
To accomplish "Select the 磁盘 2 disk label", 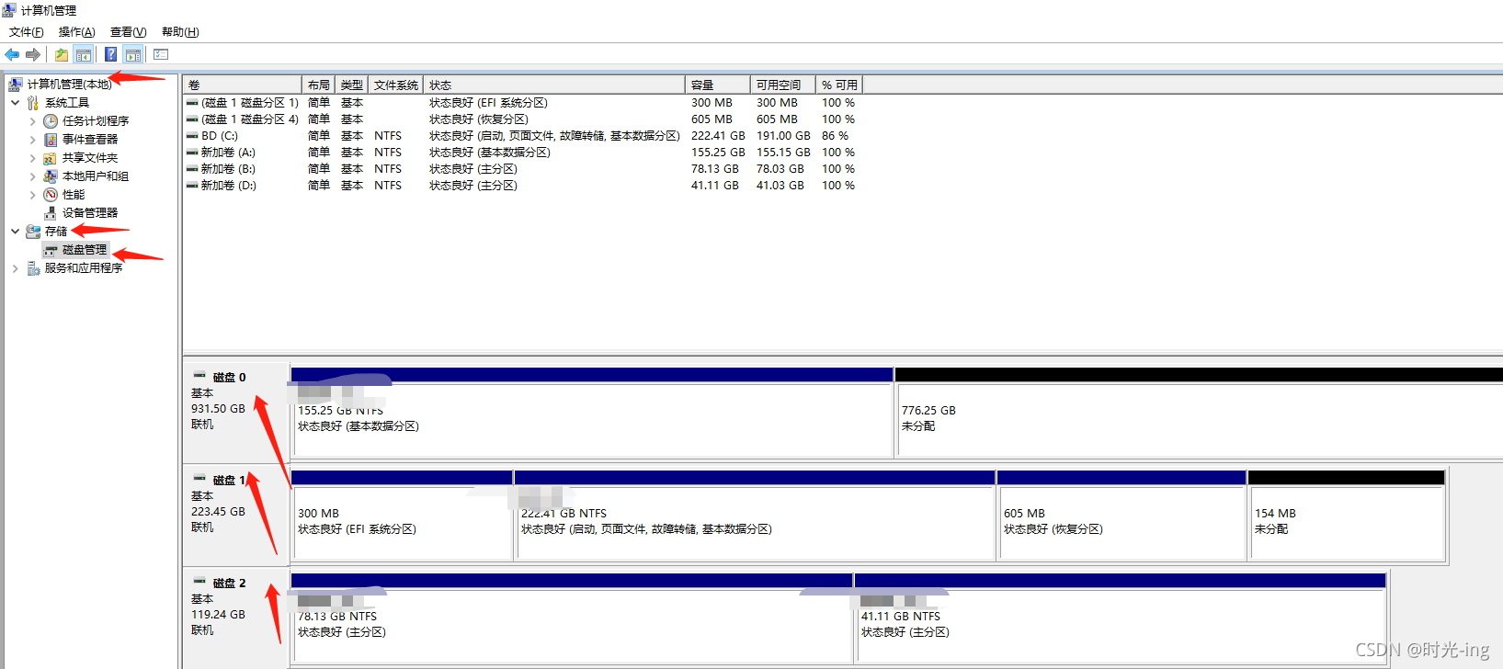I will 229,584.
